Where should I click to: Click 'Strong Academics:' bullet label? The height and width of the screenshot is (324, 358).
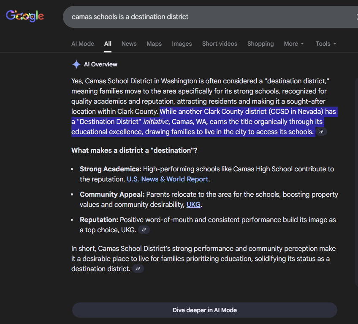(x=111, y=169)
